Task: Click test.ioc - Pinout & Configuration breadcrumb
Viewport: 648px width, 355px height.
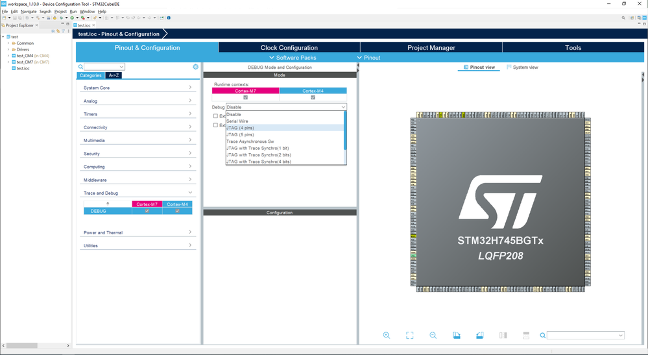Action: click(119, 34)
